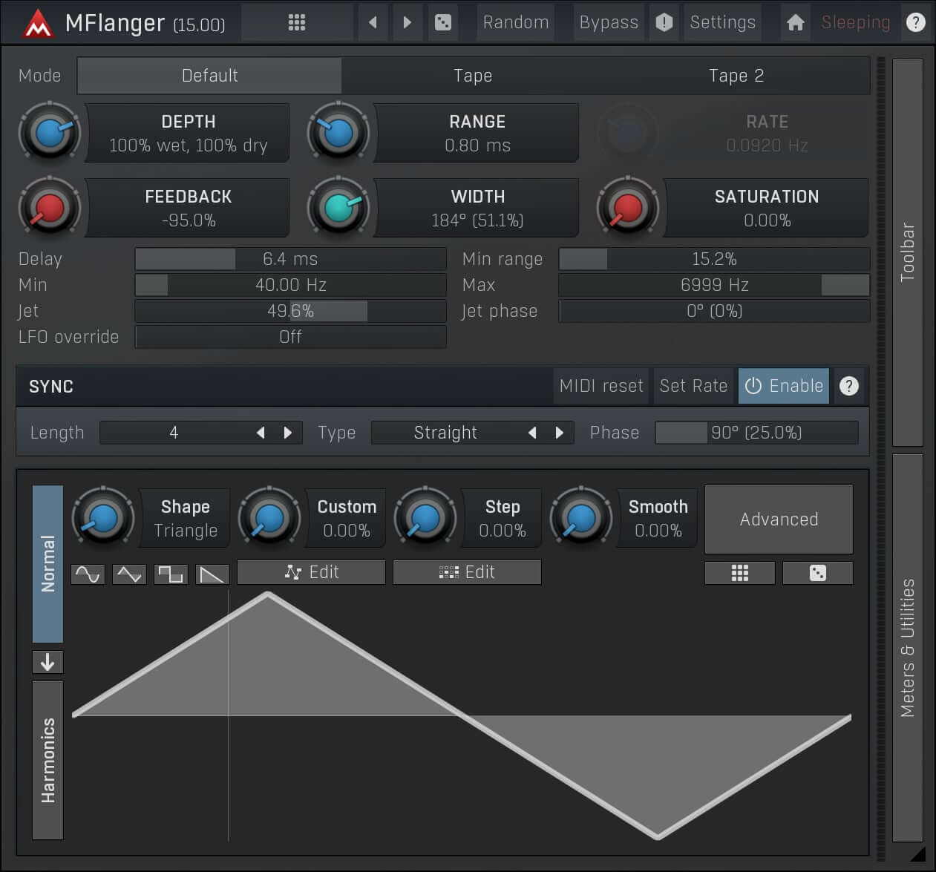
Task: Click the dice randomize icon in top toolbar
Action: tap(443, 22)
